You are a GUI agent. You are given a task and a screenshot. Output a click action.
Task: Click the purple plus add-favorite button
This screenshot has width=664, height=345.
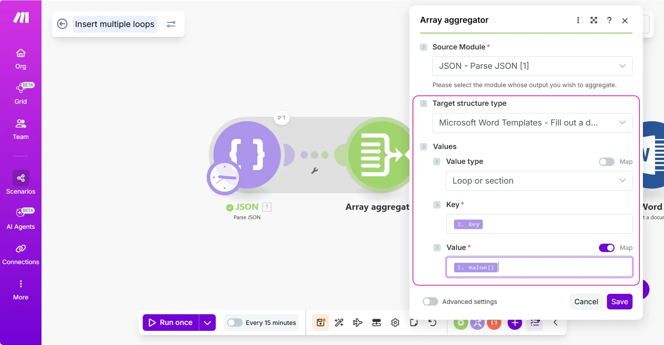515,323
